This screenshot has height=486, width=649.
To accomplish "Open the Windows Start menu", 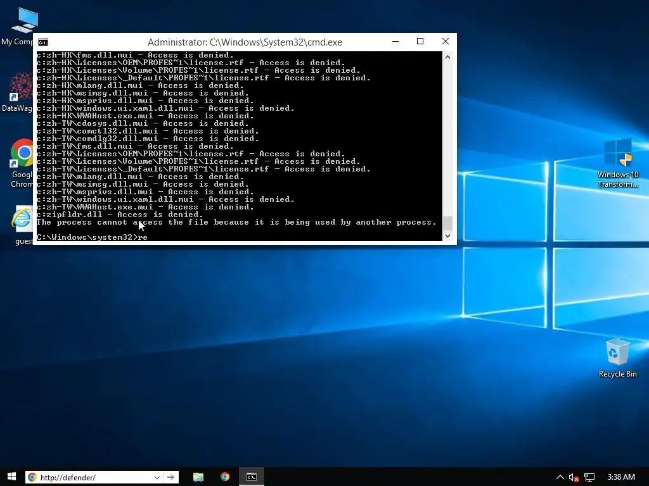I will (x=11, y=477).
